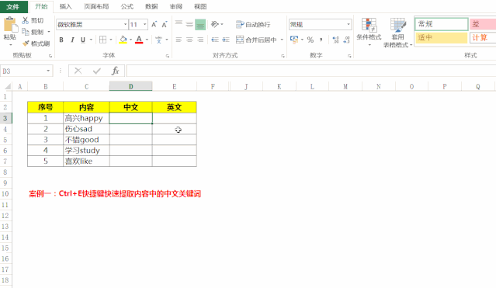Viewport: 496px width, 288px height.
Task: Switch to the View tab 视图
Action: [x=200, y=7]
